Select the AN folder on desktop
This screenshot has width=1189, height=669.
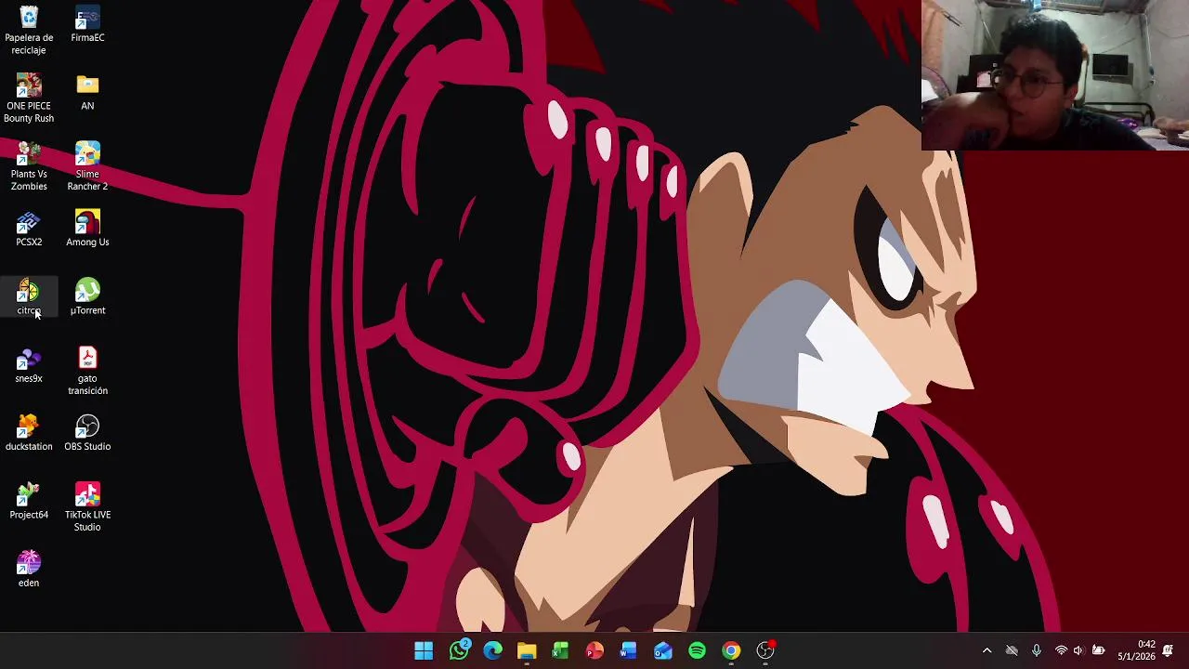click(x=87, y=92)
